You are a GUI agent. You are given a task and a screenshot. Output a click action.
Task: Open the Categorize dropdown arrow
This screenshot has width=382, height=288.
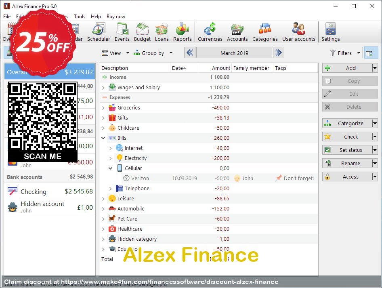click(375, 124)
